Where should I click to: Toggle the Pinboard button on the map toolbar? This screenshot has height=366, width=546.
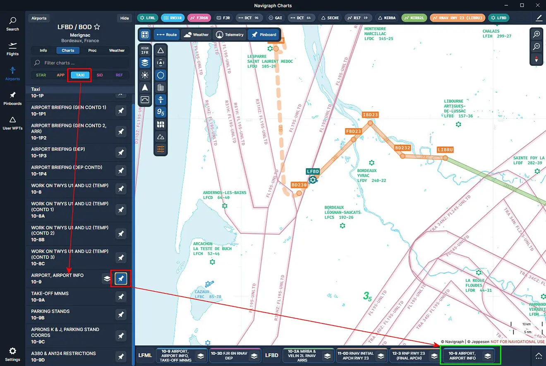click(x=264, y=35)
